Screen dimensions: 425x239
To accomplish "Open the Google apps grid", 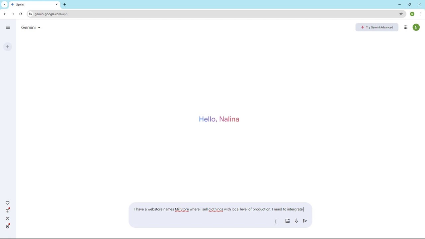I will click(x=405, y=27).
